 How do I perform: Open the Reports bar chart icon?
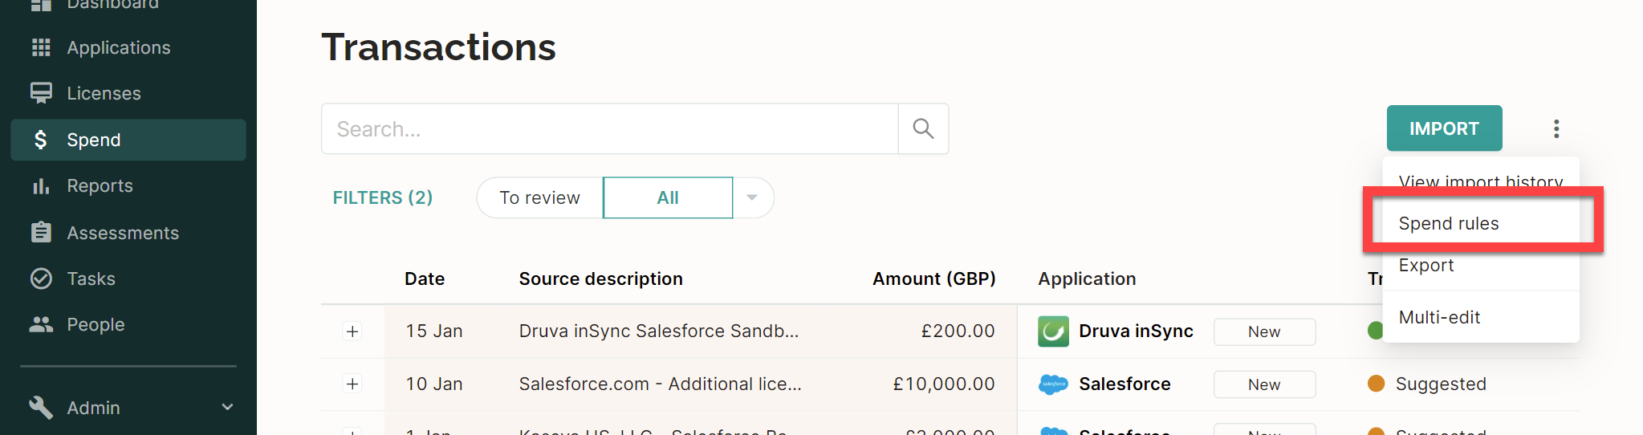(41, 186)
